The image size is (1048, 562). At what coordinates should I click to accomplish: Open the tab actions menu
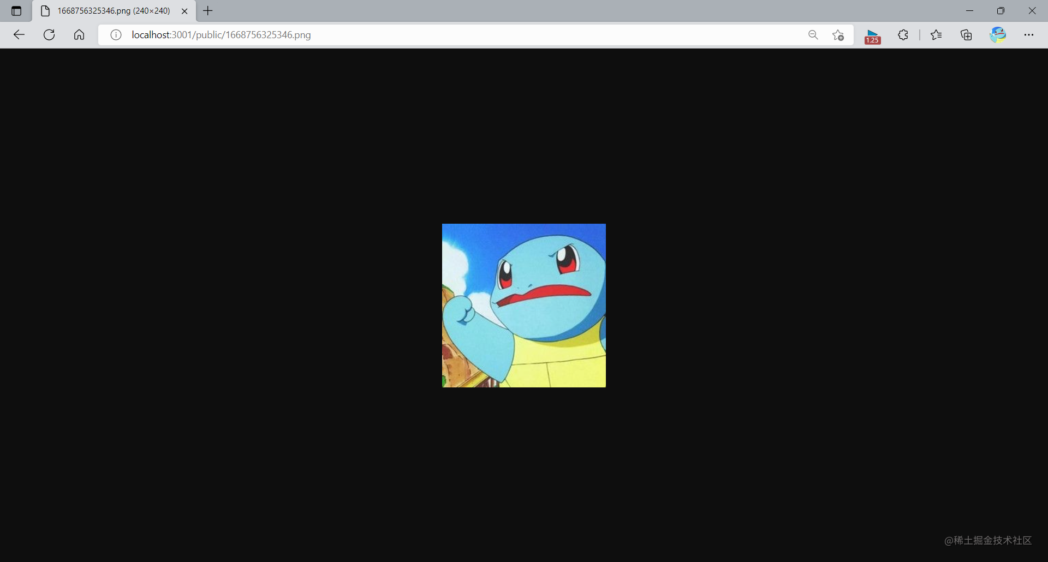16,10
